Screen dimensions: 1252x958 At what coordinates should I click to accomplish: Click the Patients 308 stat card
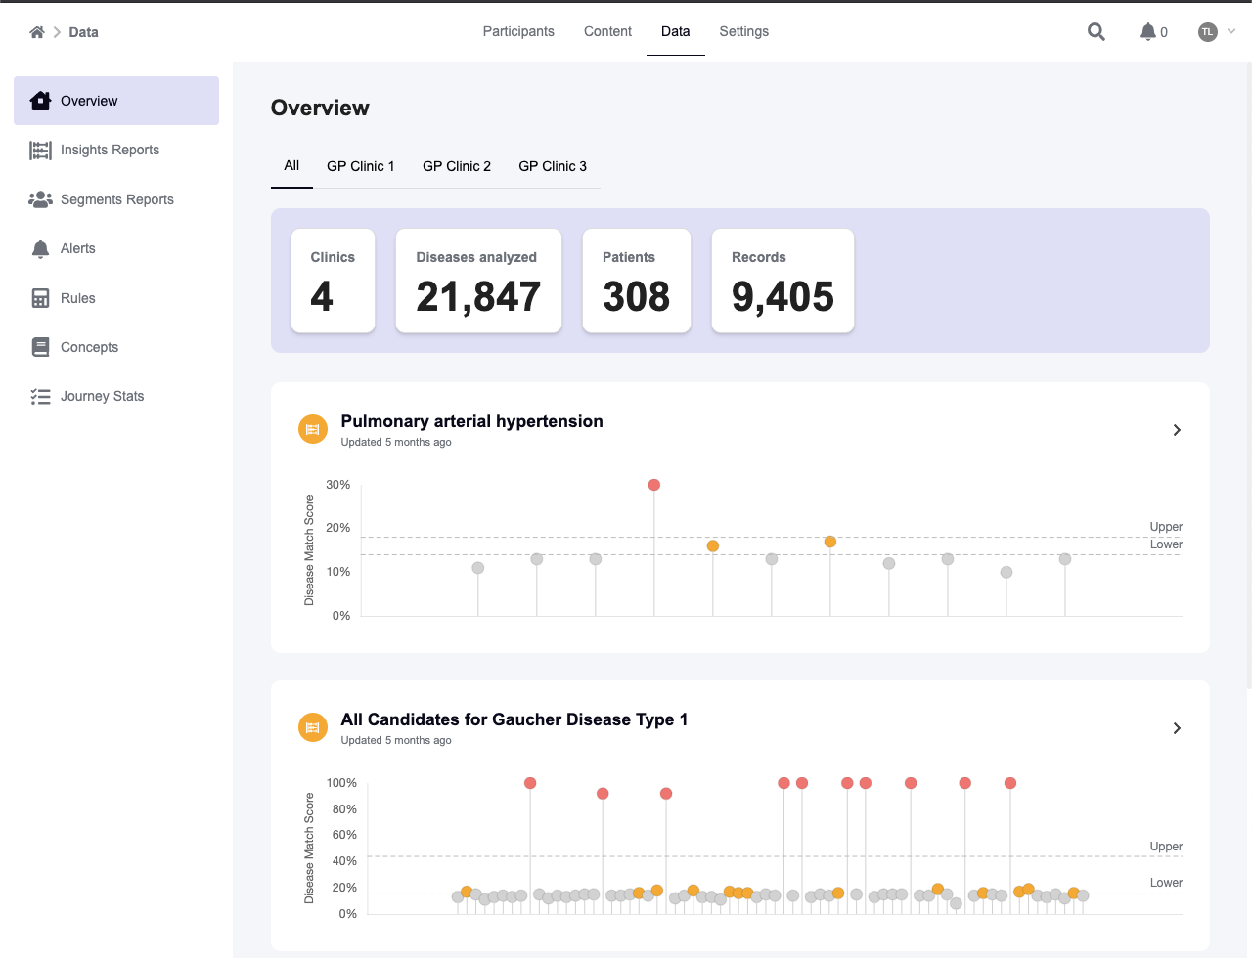tap(637, 281)
